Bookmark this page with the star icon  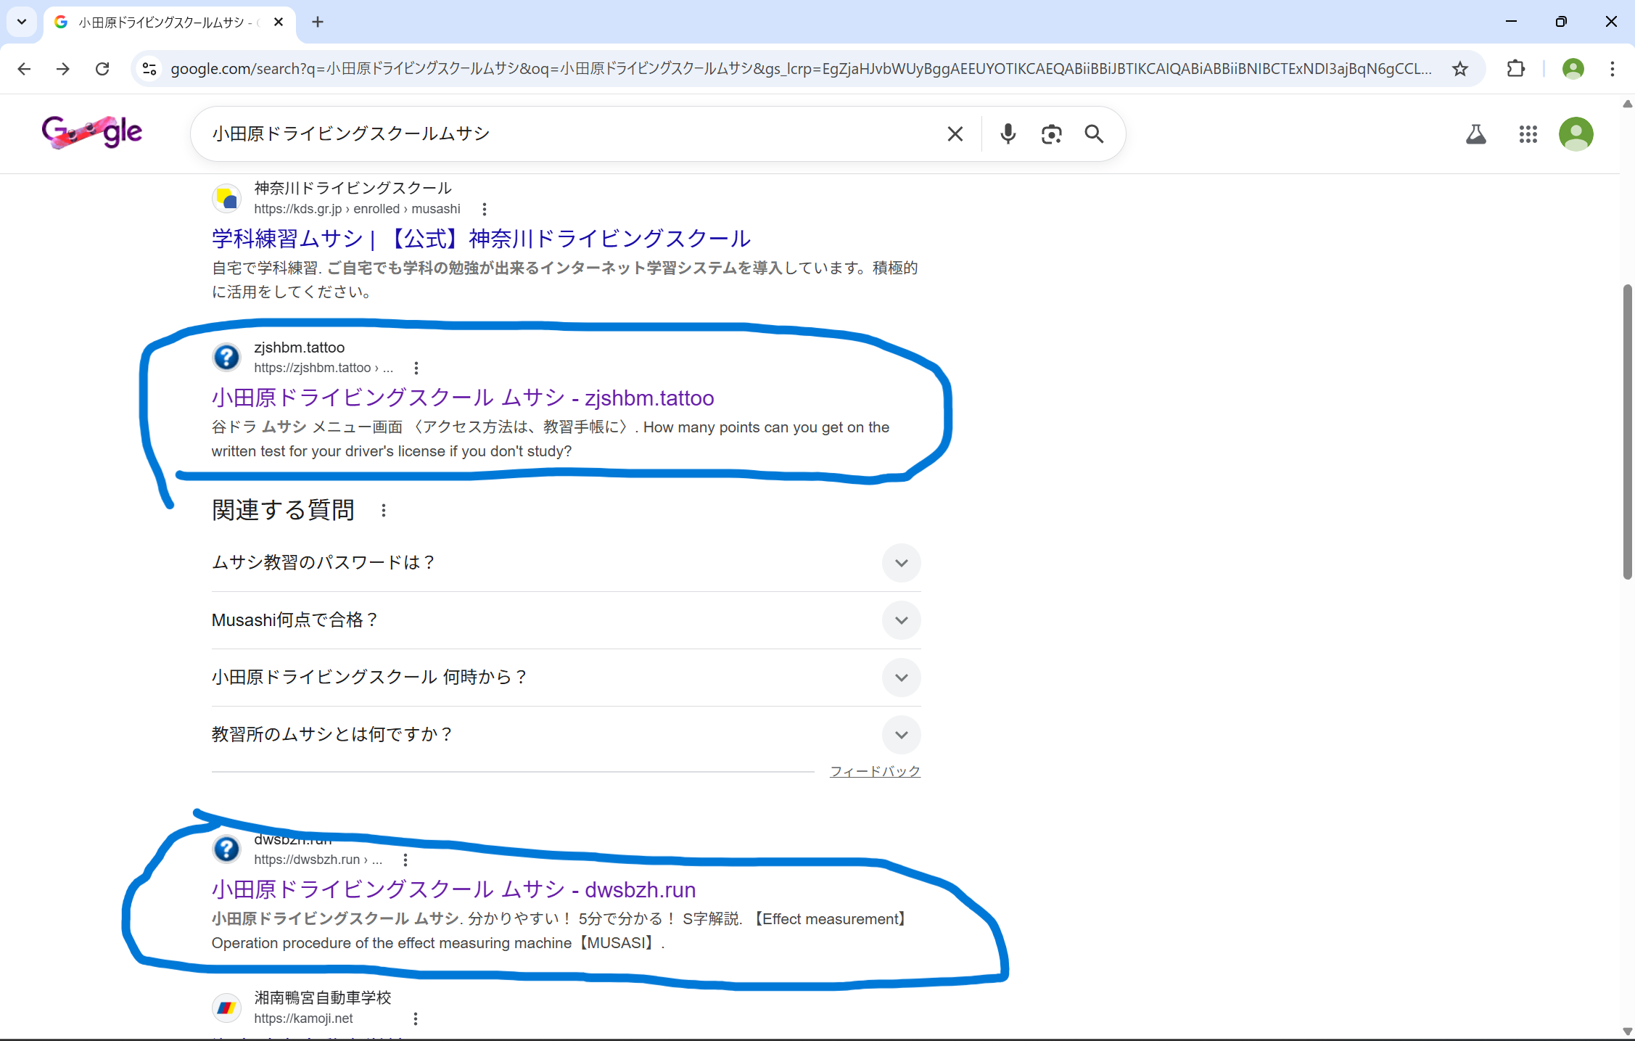1459,68
